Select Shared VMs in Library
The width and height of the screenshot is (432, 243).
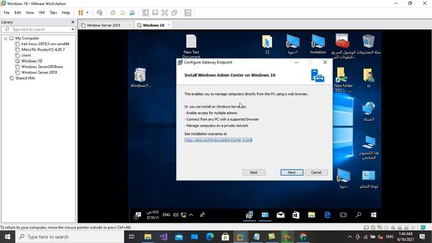25,78
